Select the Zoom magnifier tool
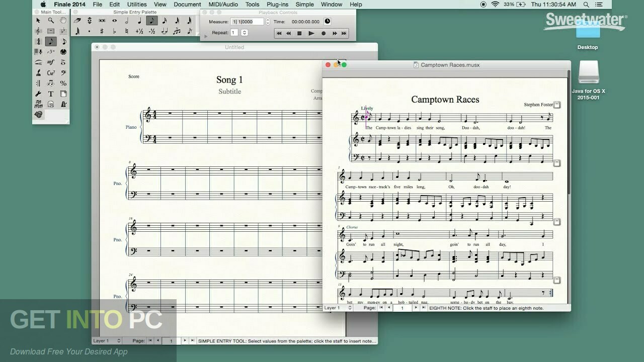This screenshot has width=644, height=362. (51, 21)
